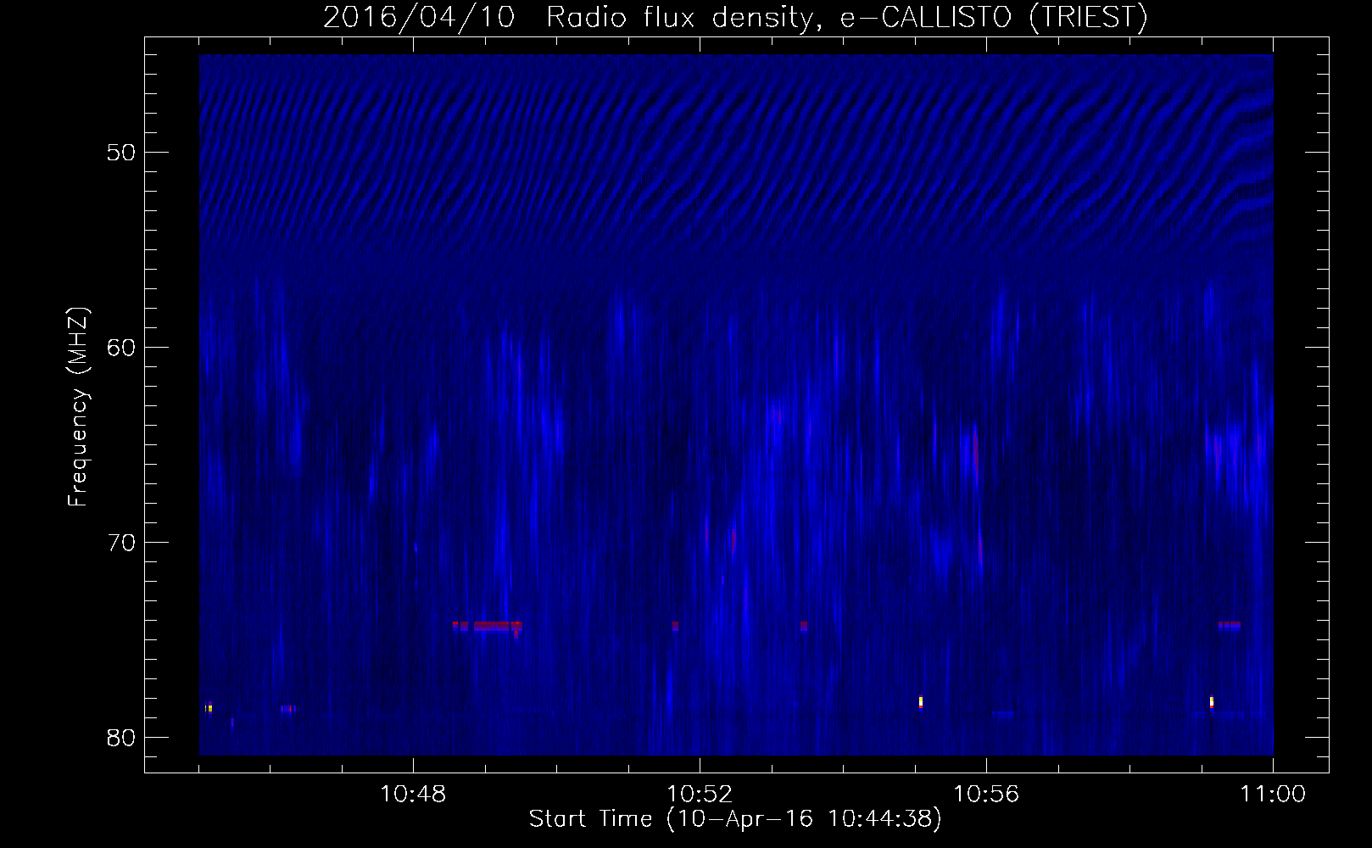The height and width of the screenshot is (848, 1372).
Task: Click the 10:56 time tick label
Action: coord(986,795)
